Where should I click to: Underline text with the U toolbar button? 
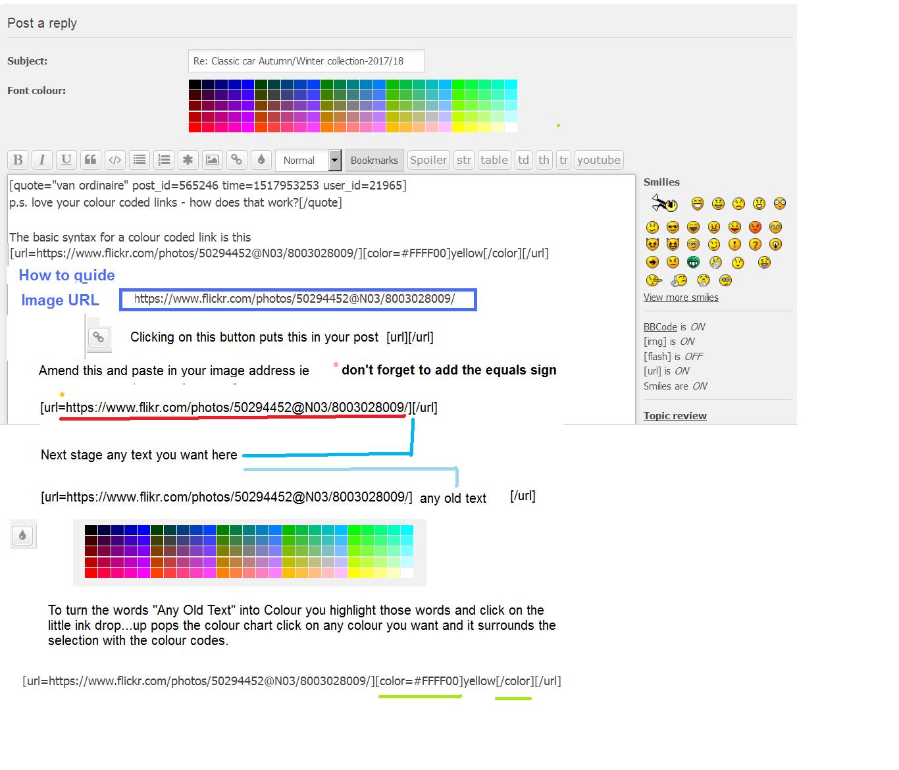click(66, 160)
